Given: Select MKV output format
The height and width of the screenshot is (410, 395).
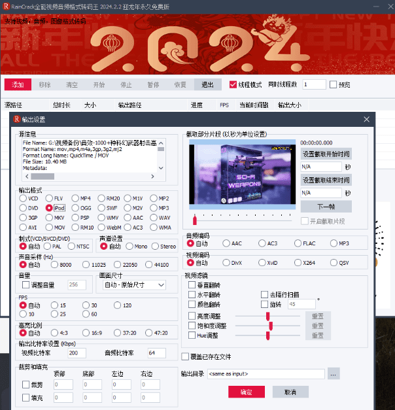Looking at the screenshot, I should 49,218.
